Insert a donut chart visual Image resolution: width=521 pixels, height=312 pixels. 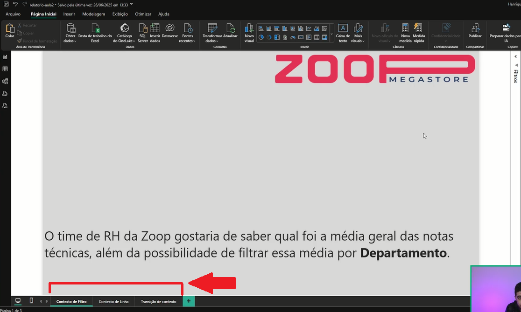click(x=269, y=37)
